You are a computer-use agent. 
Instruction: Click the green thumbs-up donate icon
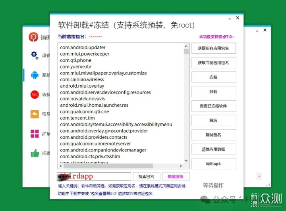click(35, 153)
